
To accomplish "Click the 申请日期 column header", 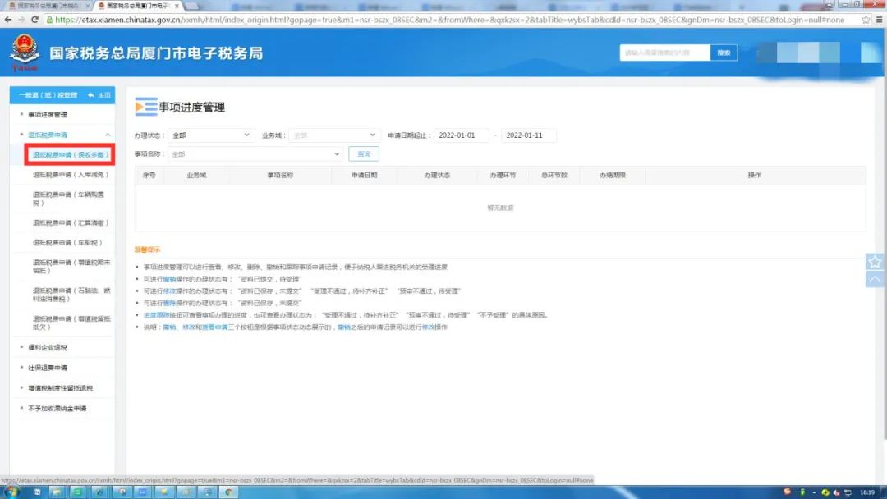I will point(365,175).
